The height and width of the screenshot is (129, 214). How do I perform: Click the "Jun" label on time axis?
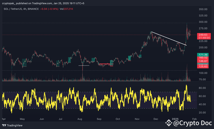(x=42, y=119)
